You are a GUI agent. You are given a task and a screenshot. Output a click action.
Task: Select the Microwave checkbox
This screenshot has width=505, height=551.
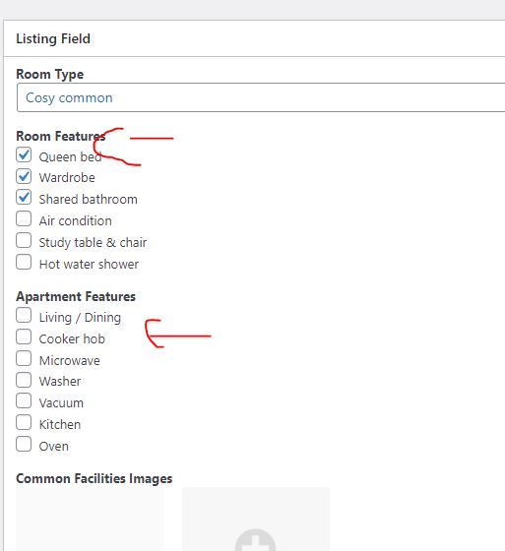click(24, 359)
